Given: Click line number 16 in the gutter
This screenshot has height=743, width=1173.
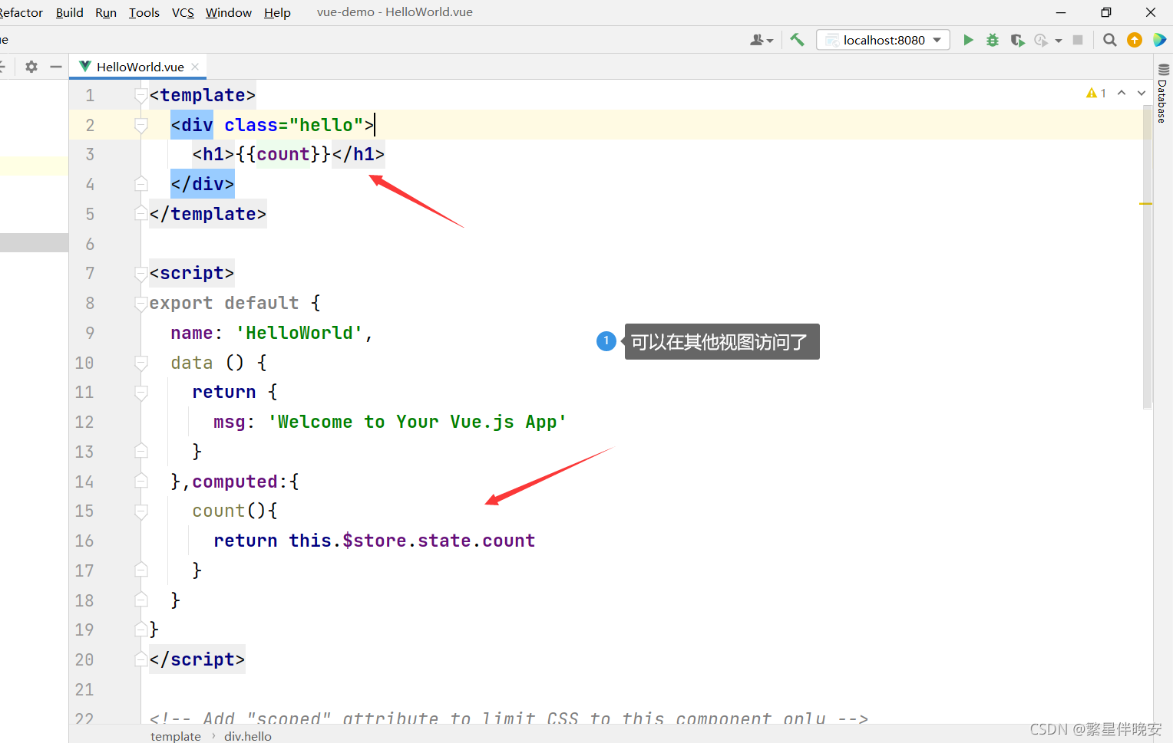Looking at the screenshot, I should click(x=84, y=541).
